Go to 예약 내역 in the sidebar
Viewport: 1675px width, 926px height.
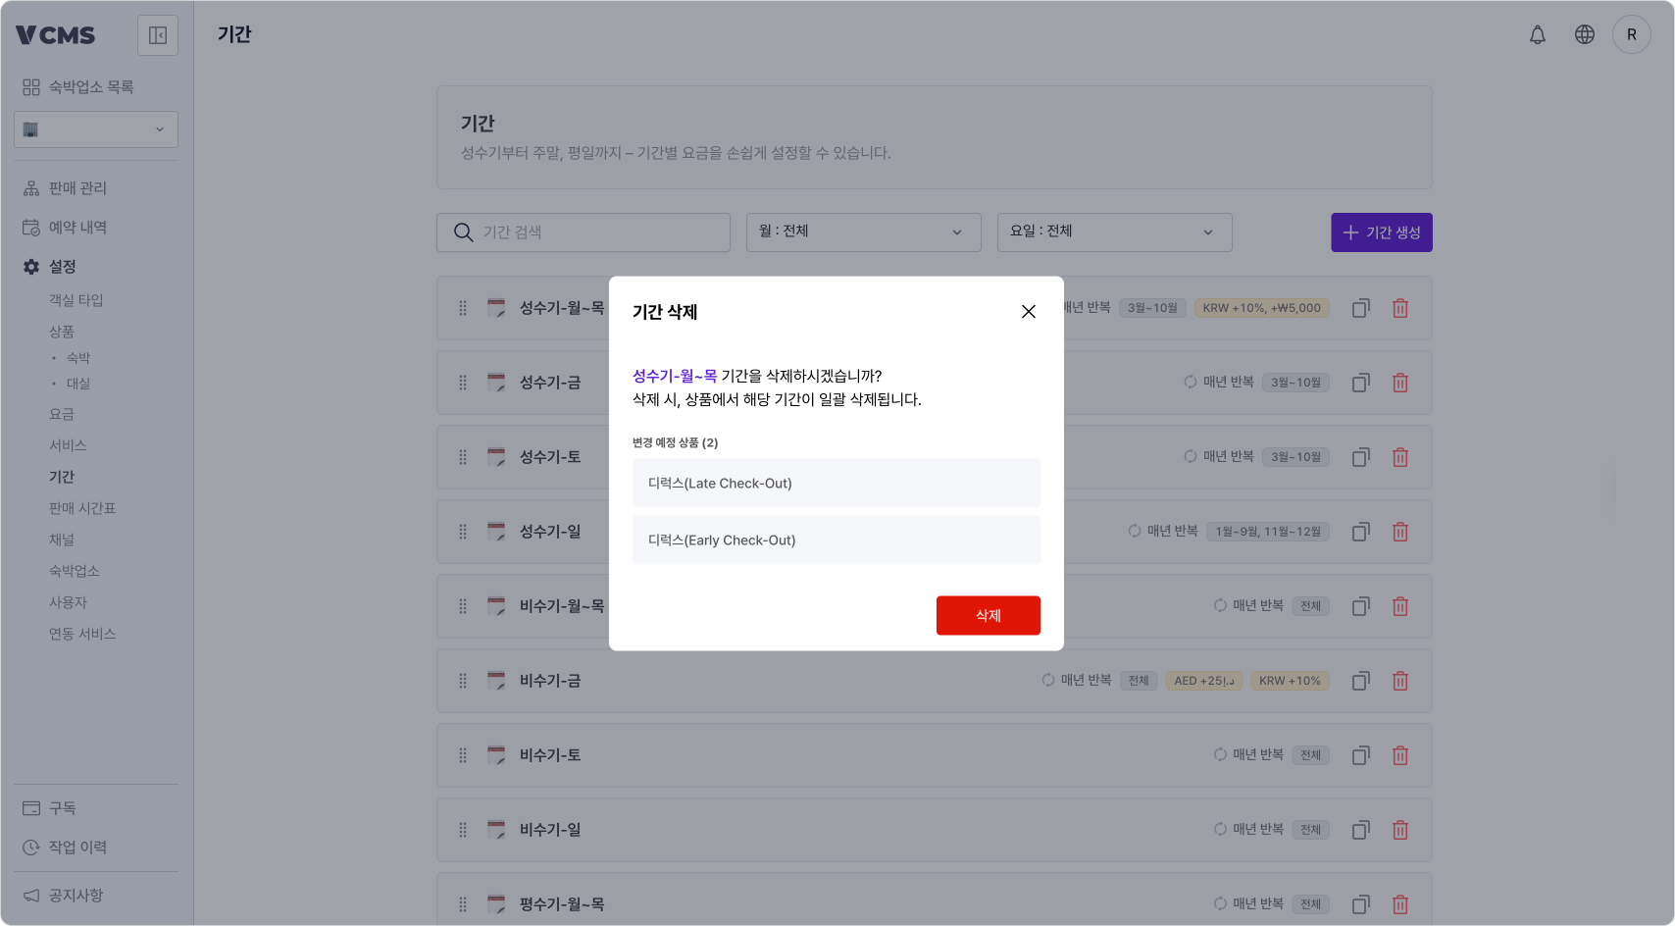point(76,227)
